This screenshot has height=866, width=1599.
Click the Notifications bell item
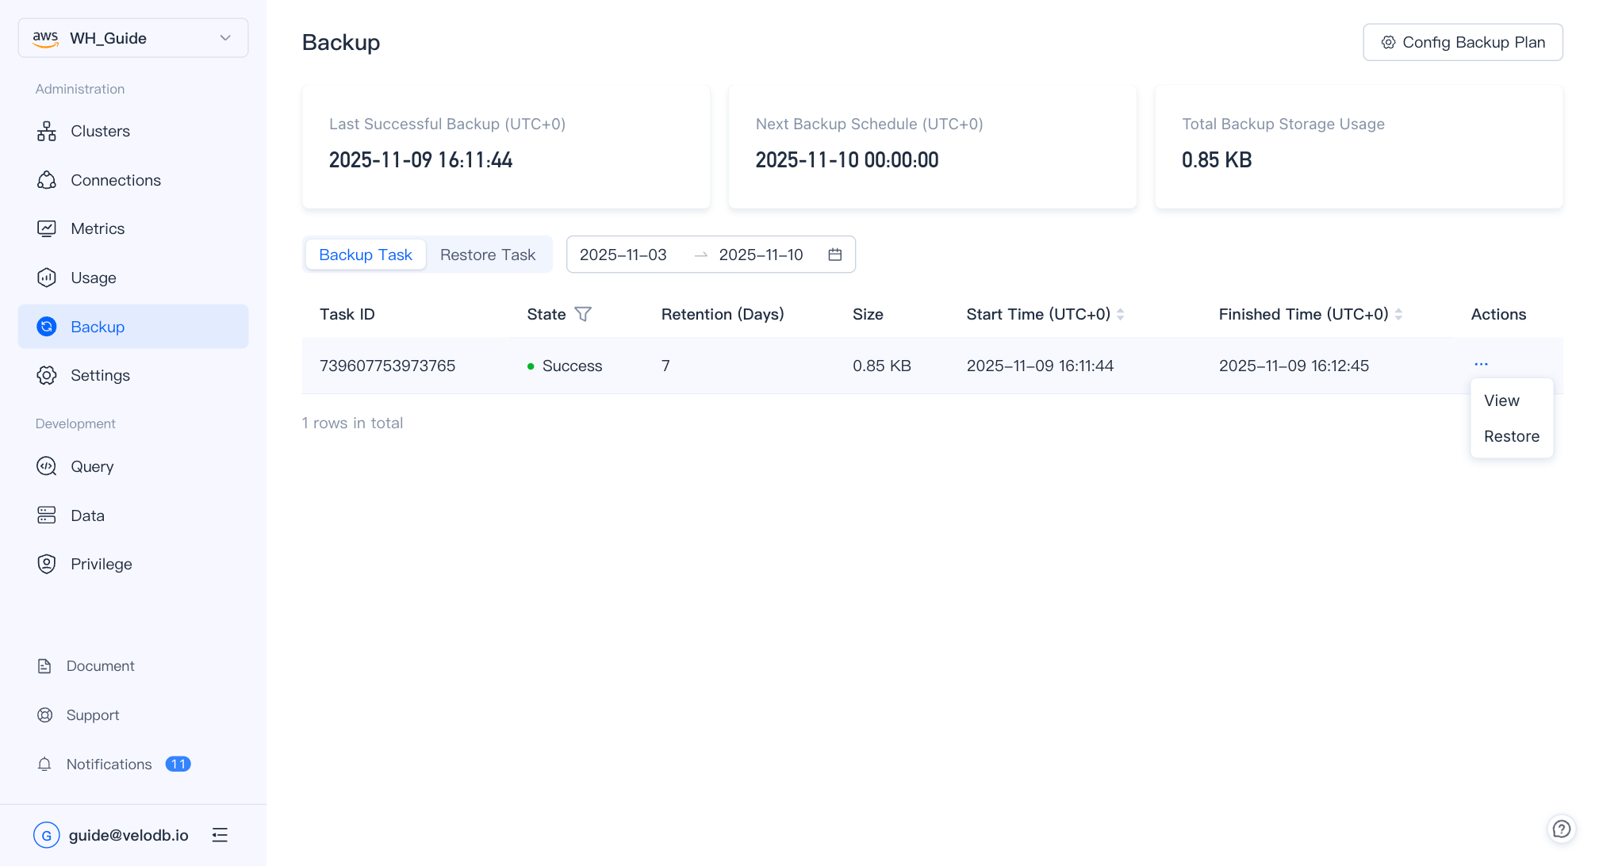pyautogui.click(x=109, y=764)
